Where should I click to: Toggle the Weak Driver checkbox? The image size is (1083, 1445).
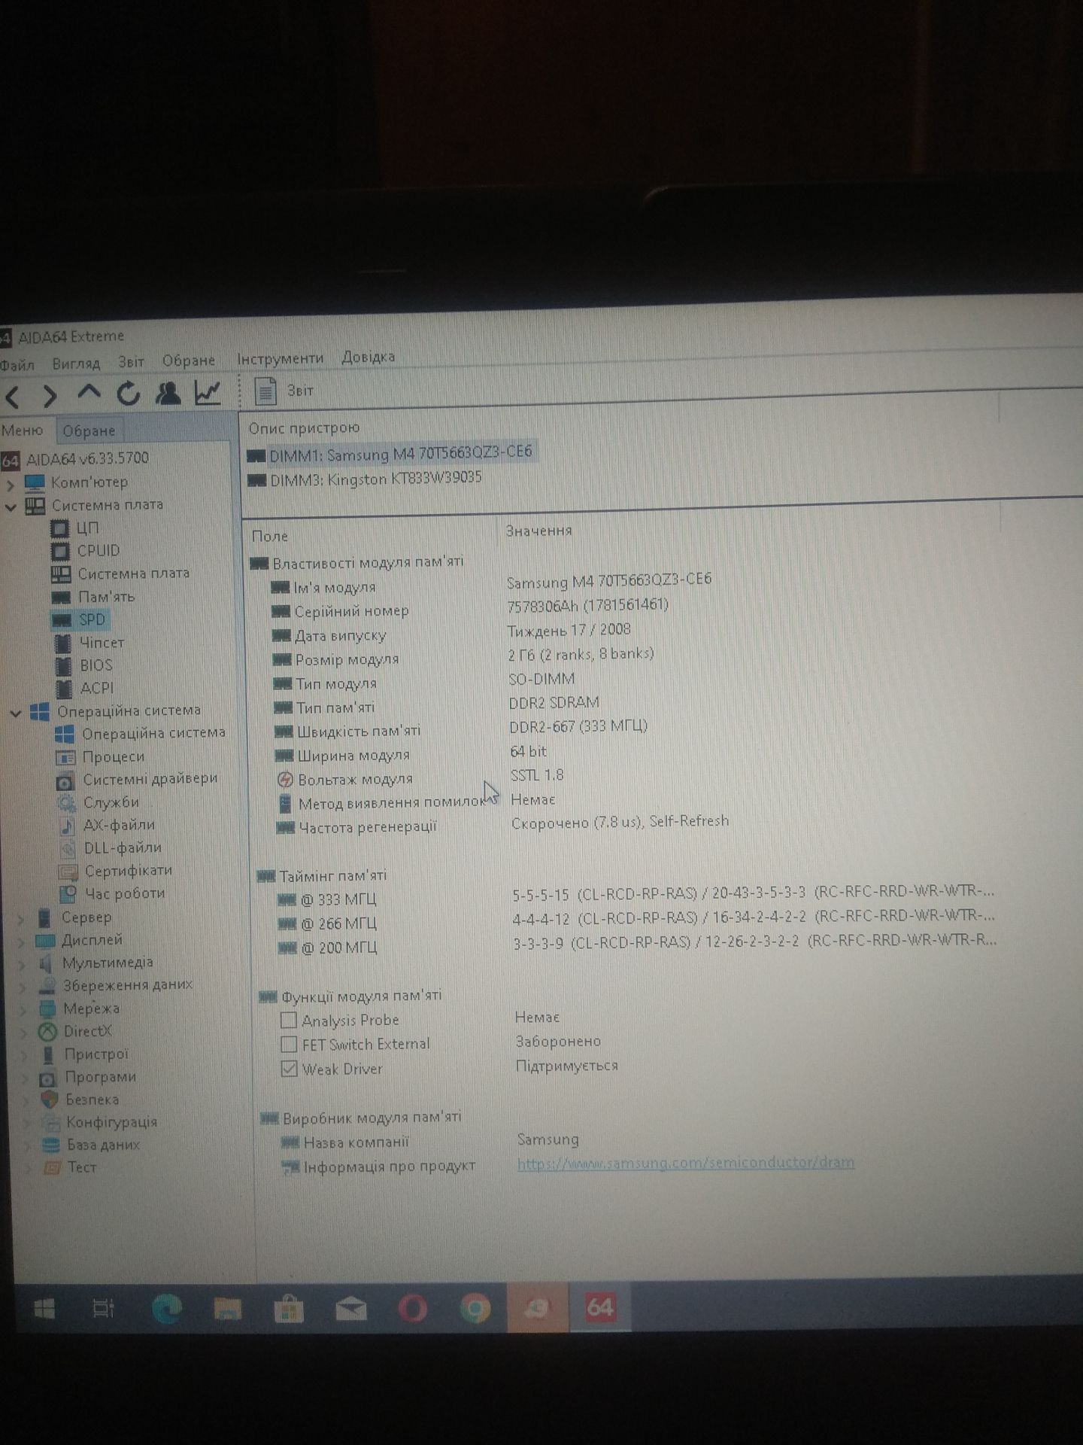289,1069
